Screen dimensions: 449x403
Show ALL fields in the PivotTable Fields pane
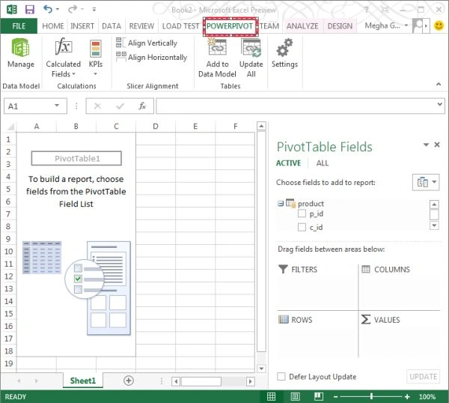pyautogui.click(x=322, y=163)
